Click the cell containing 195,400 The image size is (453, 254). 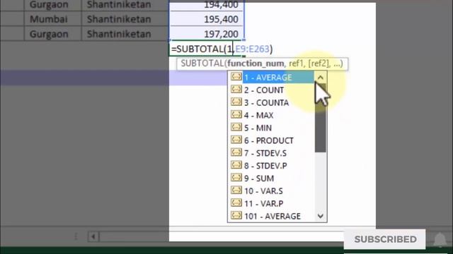tap(207, 19)
